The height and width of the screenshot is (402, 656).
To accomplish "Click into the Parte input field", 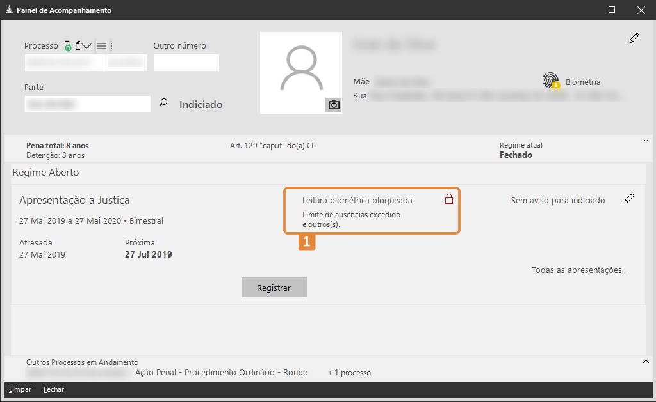I will point(87,104).
